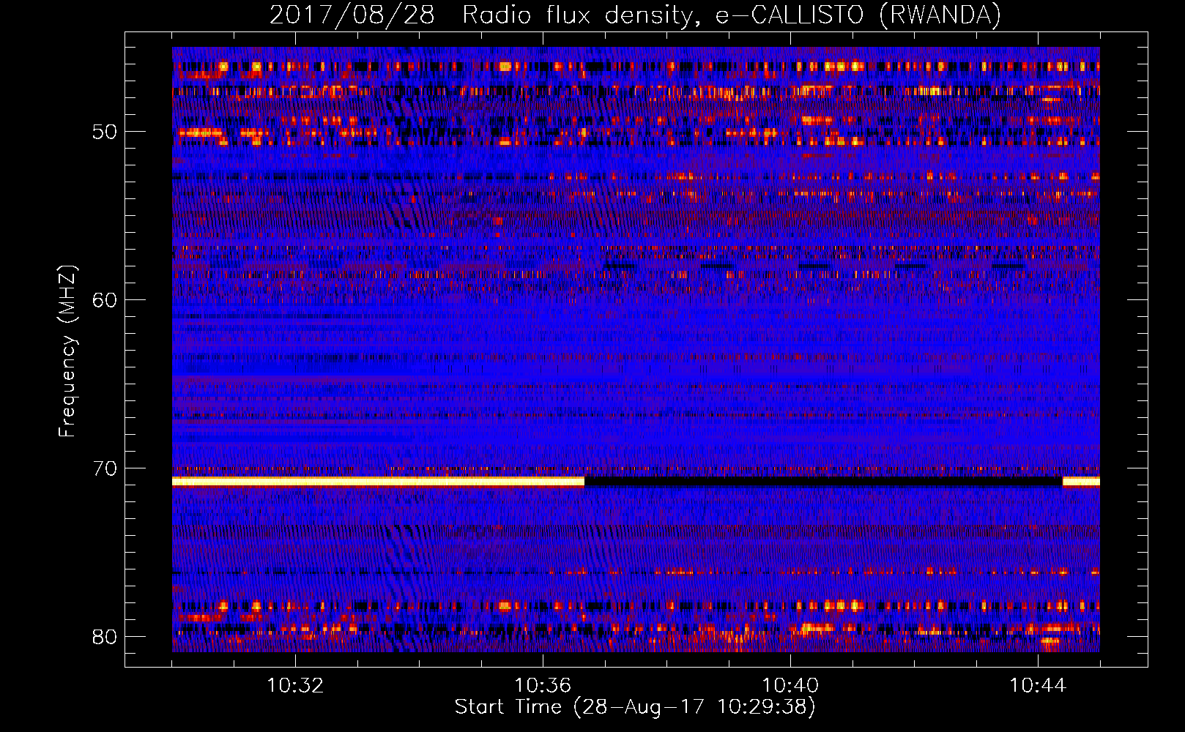Click the 'e-CALLISTO (RWANDA)' title text
Image resolution: width=1185 pixels, height=732 pixels.
858,15
